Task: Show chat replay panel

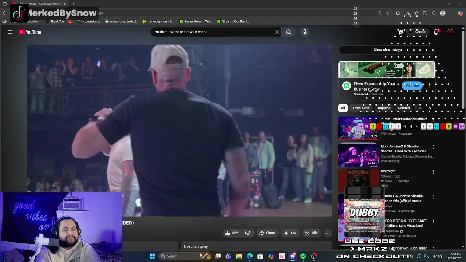Action: 387,50
